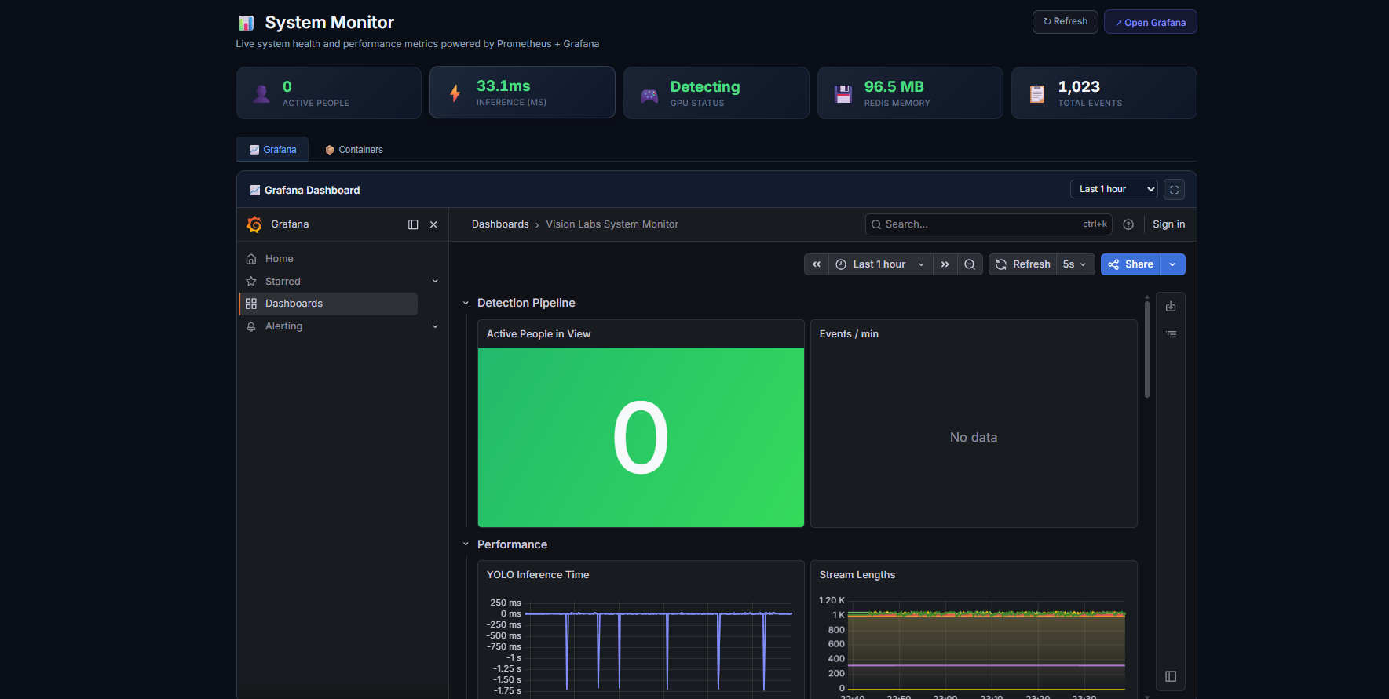Click the Events / min panel title
Screen dimensions: 1389x699
point(849,334)
